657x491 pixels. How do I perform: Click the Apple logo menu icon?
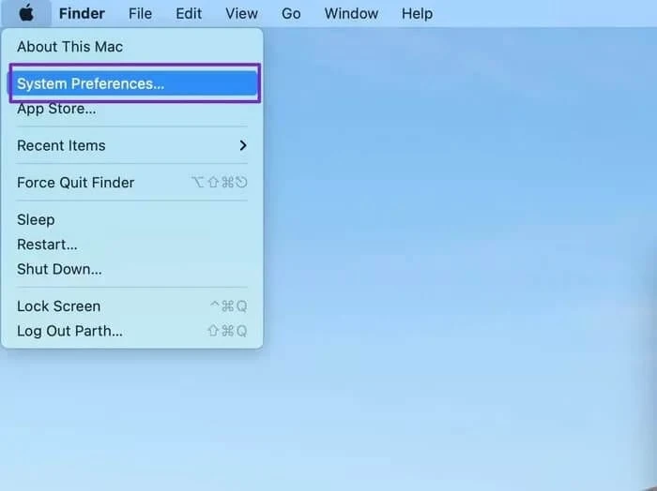[x=26, y=13]
